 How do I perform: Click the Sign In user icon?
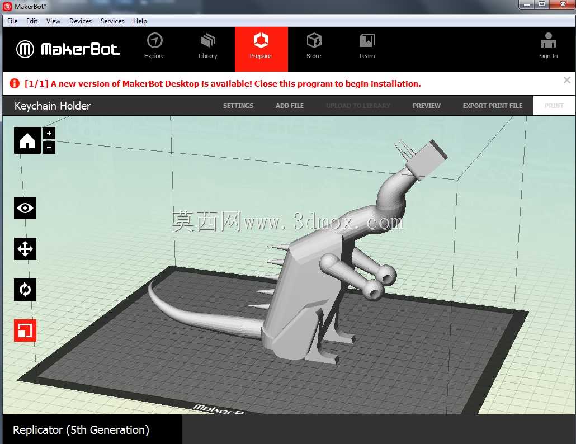pos(548,46)
